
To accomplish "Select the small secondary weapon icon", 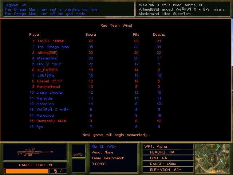I will 79,154.
